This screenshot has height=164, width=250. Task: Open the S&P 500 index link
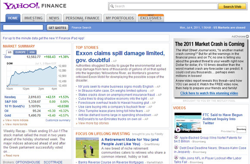[11, 102]
